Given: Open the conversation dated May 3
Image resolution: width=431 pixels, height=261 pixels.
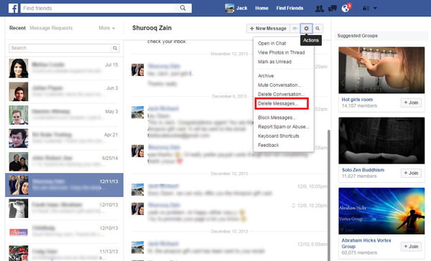Looking at the screenshot, I should point(64,115).
